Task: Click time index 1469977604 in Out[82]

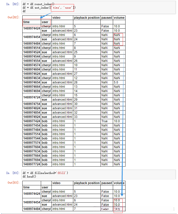Action: tap(32, 147)
